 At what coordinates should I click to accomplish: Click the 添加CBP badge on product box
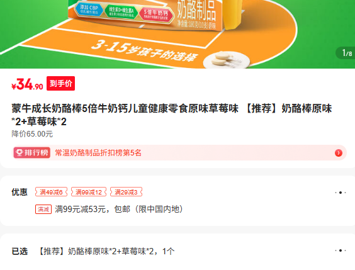pos(89,9)
